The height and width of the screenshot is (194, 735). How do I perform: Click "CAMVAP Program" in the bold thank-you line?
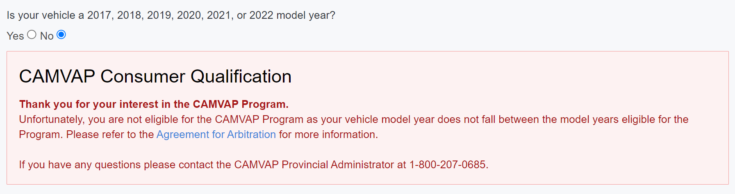[239, 104]
